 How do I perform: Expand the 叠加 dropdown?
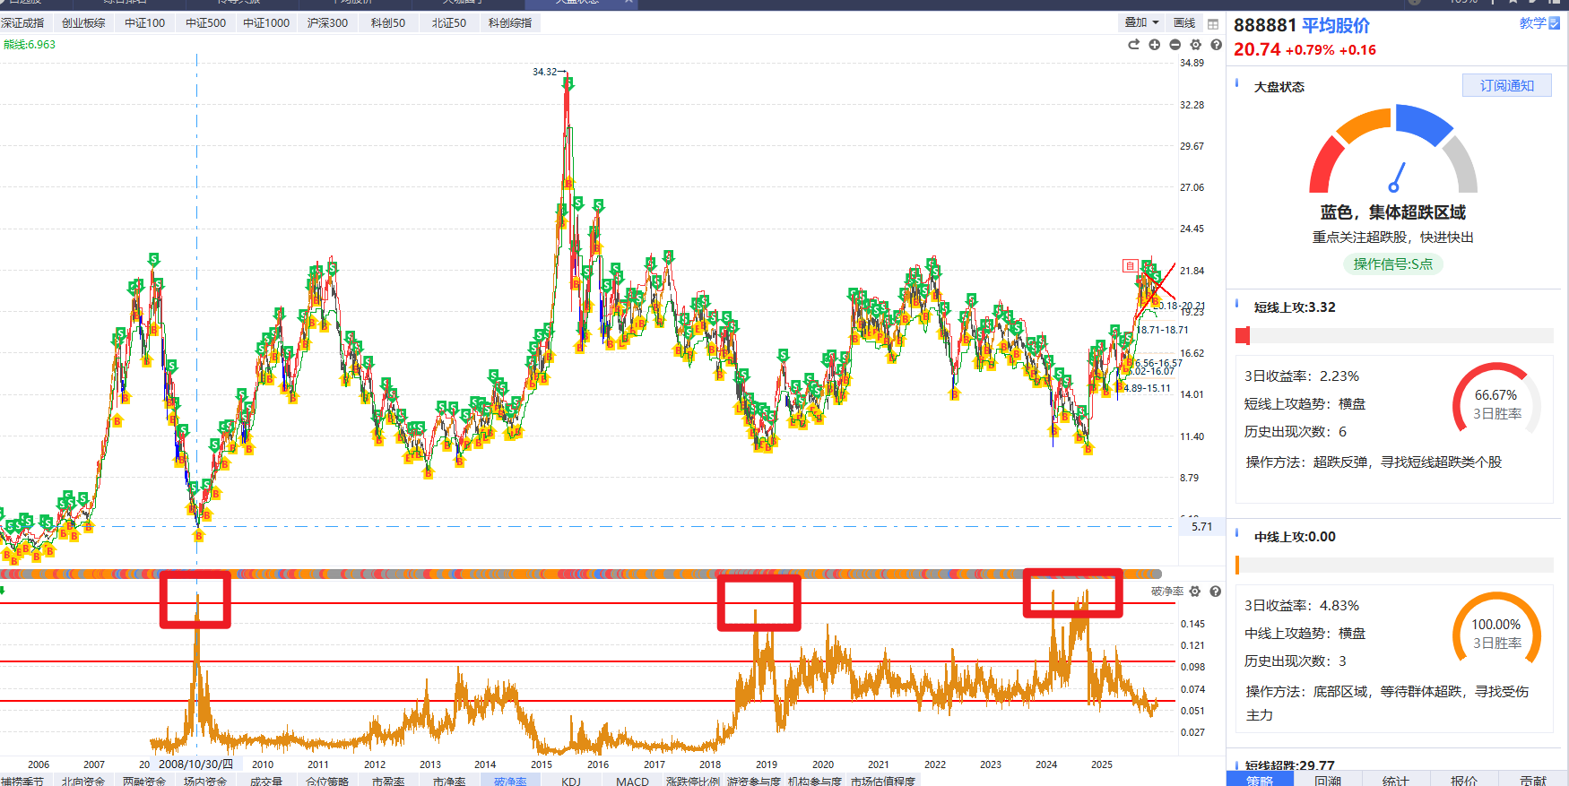point(1141,22)
